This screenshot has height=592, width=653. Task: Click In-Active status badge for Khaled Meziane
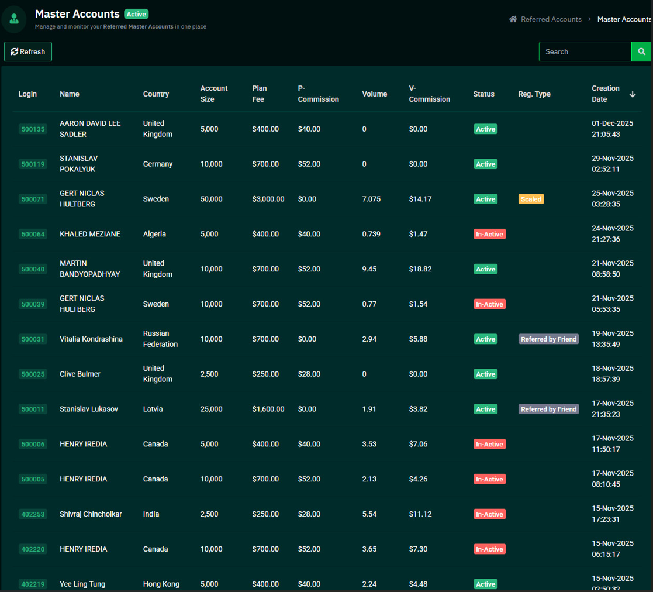tap(489, 234)
